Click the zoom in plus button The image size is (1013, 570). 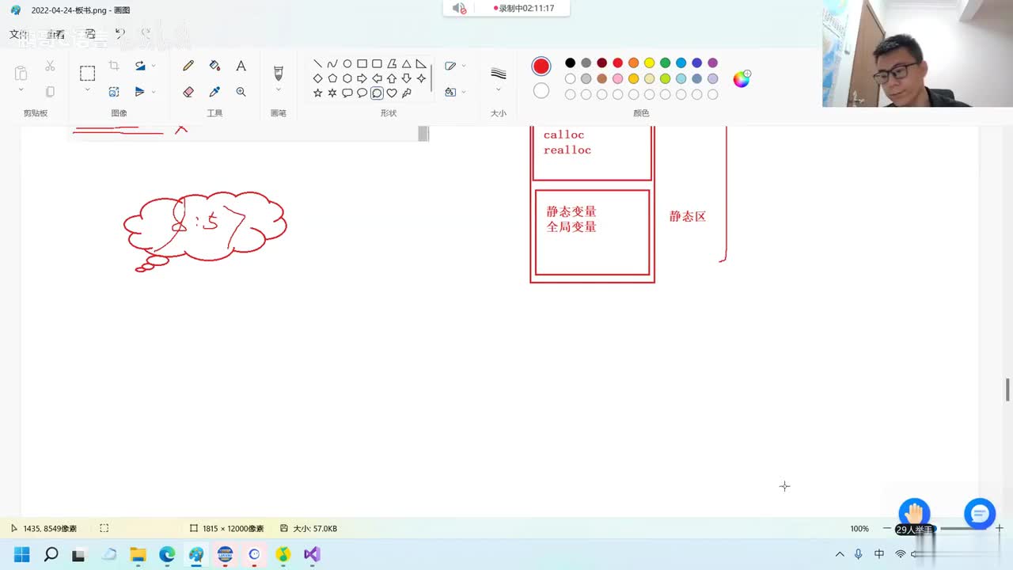point(999,528)
